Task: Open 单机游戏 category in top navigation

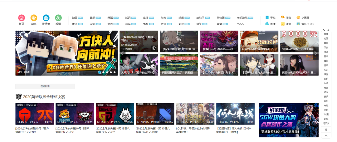Action: pyautogui.click(x=242, y=17)
